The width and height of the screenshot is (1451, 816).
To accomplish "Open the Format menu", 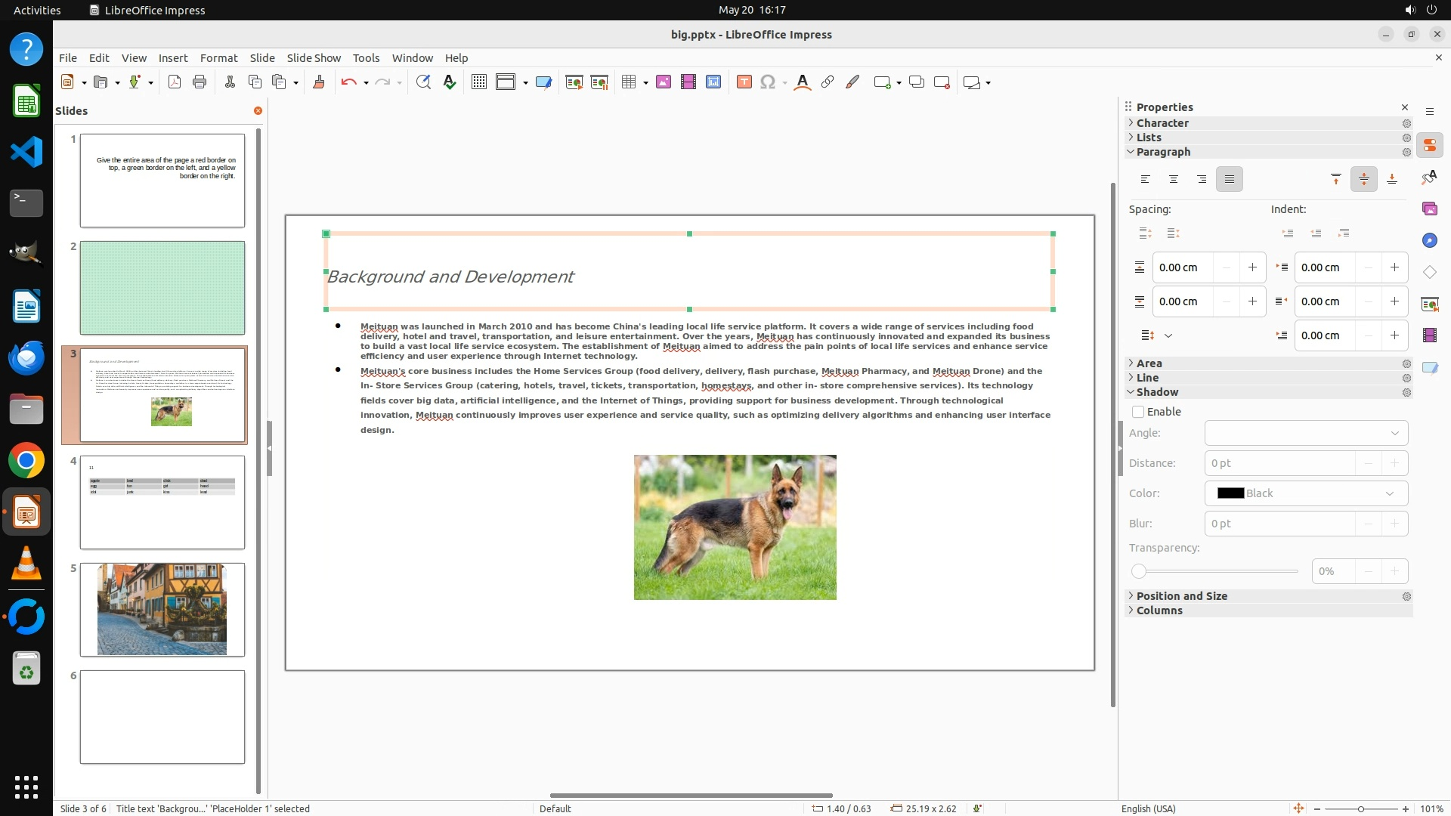I will coord(218,58).
